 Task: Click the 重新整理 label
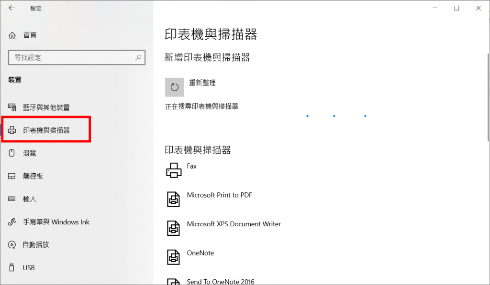(202, 83)
